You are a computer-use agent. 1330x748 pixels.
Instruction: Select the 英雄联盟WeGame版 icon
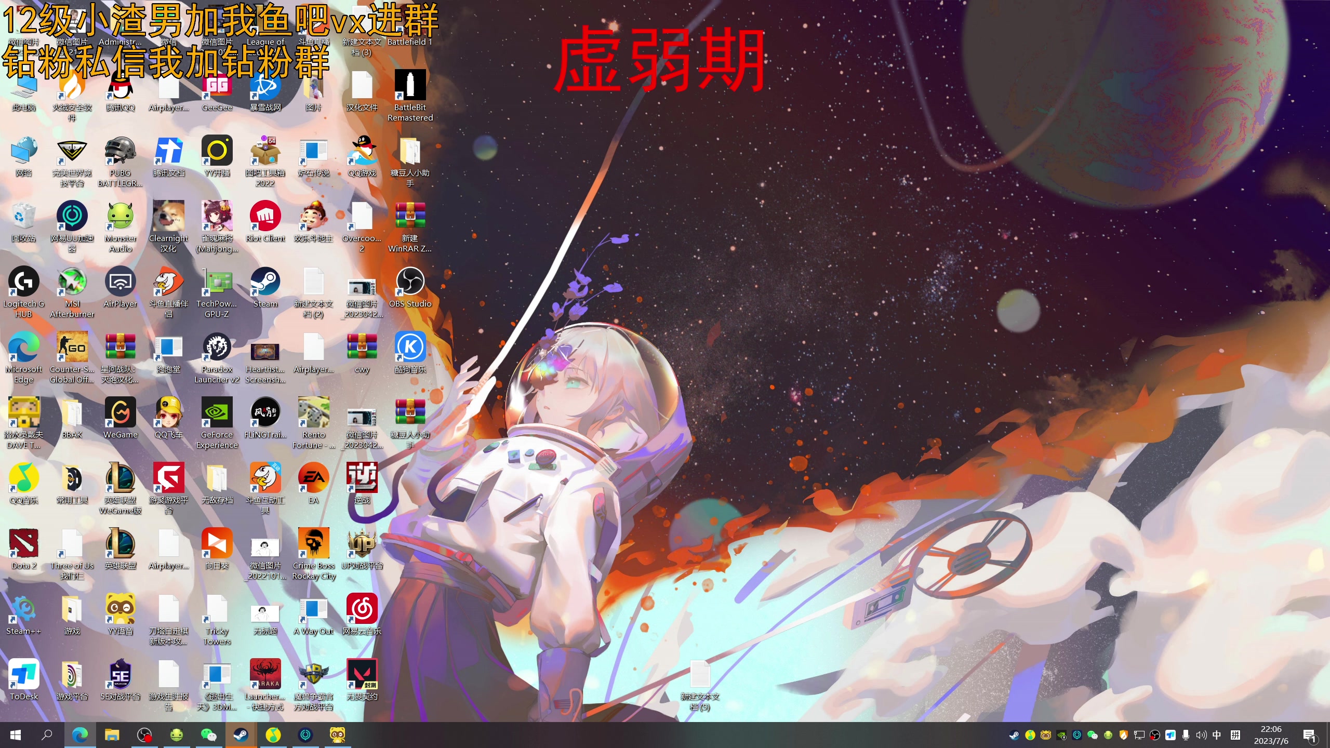point(120,489)
